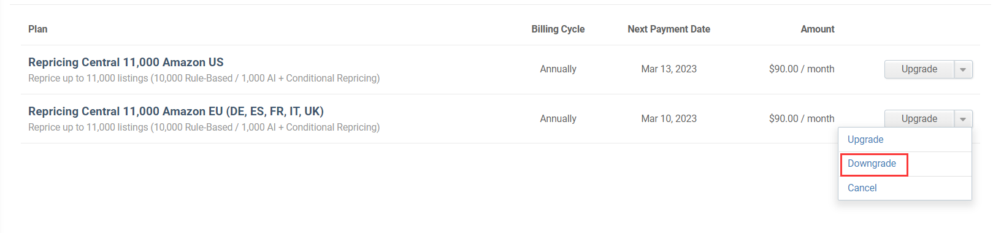Screen dimensions: 993x233
Task: Choose Cancel in the plan dropdown menu
Action: point(862,188)
